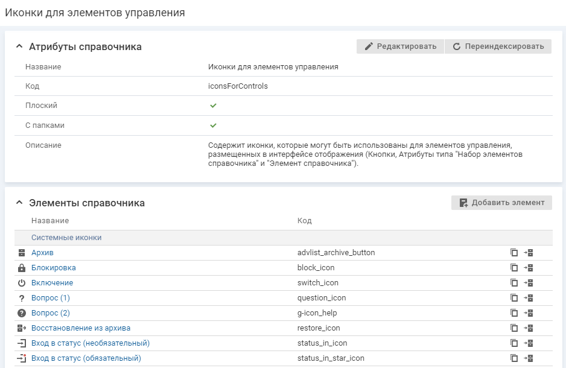Collapse the Атрибуты справочника section
This screenshot has height=368, width=566.
[x=19, y=46]
